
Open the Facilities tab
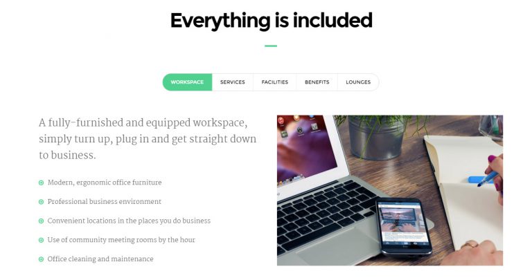click(275, 82)
